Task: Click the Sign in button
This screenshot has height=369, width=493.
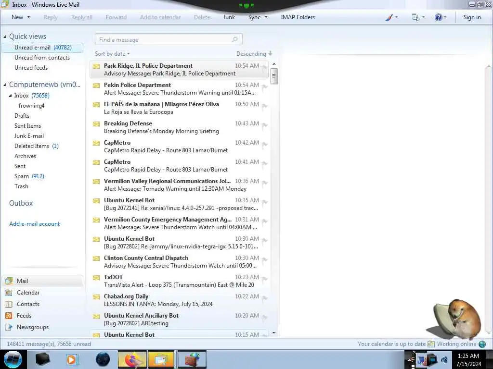Action: [x=472, y=18]
